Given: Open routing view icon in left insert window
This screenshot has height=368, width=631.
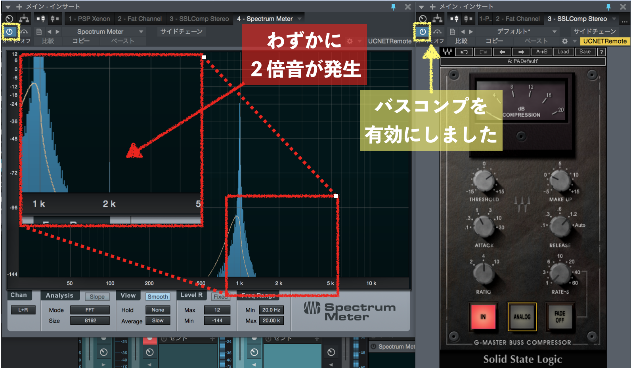Looking at the screenshot, I should pos(24,19).
